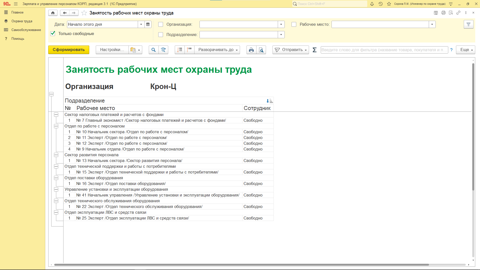Enable the 'Организация' filter checkbox

pos(161,24)
